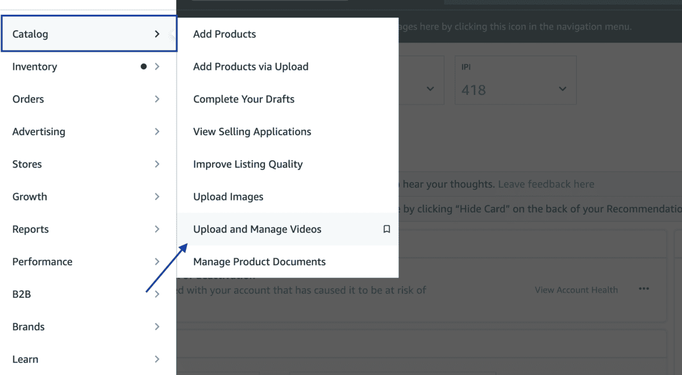Expand the chevron next to Advertising

[x=157, y=131]
